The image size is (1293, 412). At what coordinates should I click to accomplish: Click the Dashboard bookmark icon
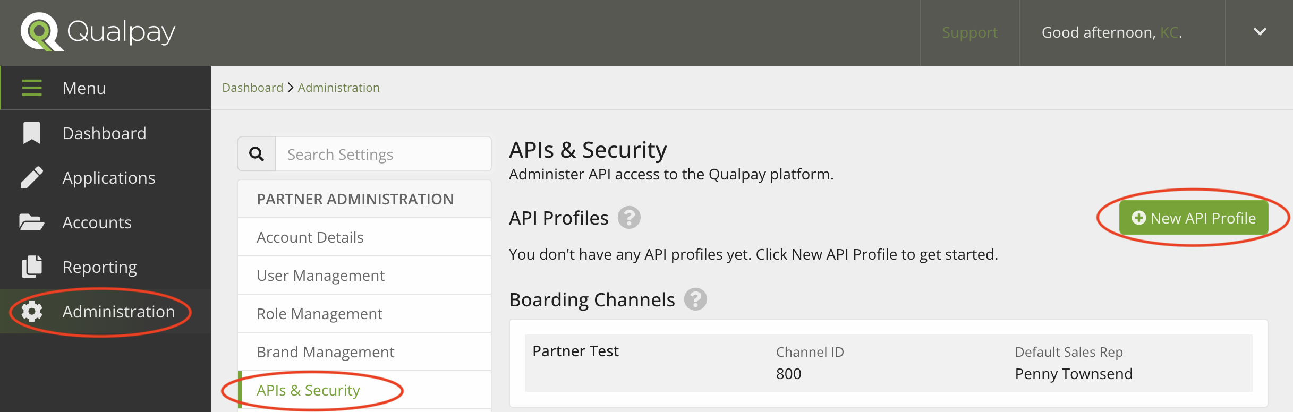click(x=32, y=133)
